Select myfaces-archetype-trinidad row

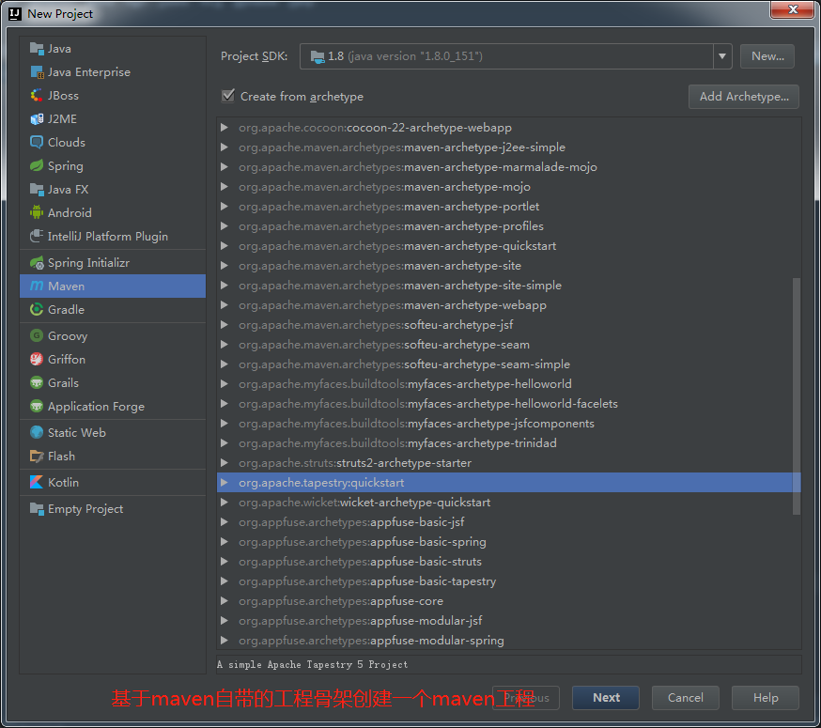[509, 443]
